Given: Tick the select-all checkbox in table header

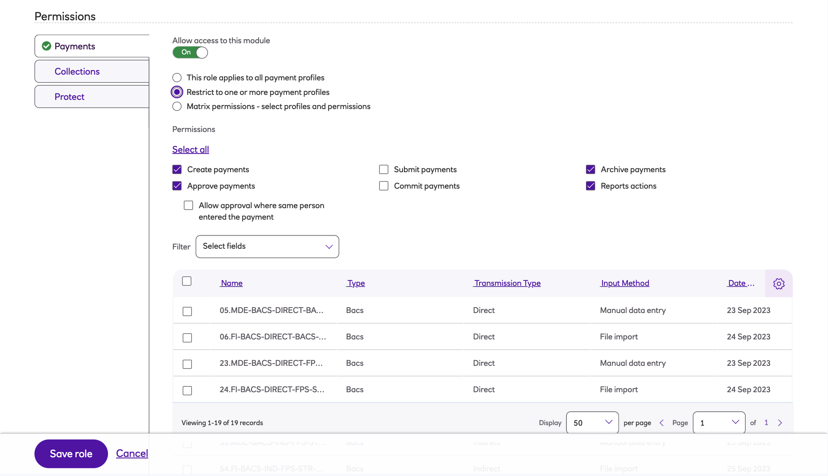Looking at the screenshot, I should [x=187, y=281].
